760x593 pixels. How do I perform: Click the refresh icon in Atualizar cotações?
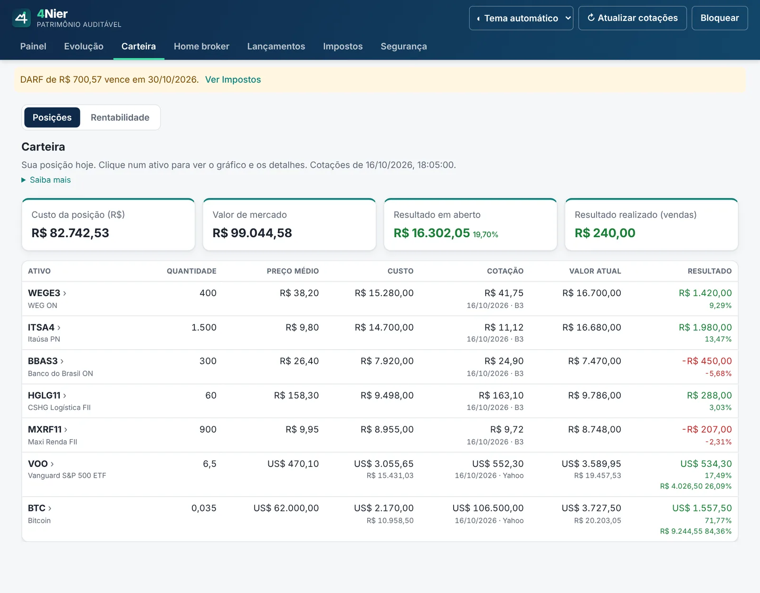coord(591,18)
